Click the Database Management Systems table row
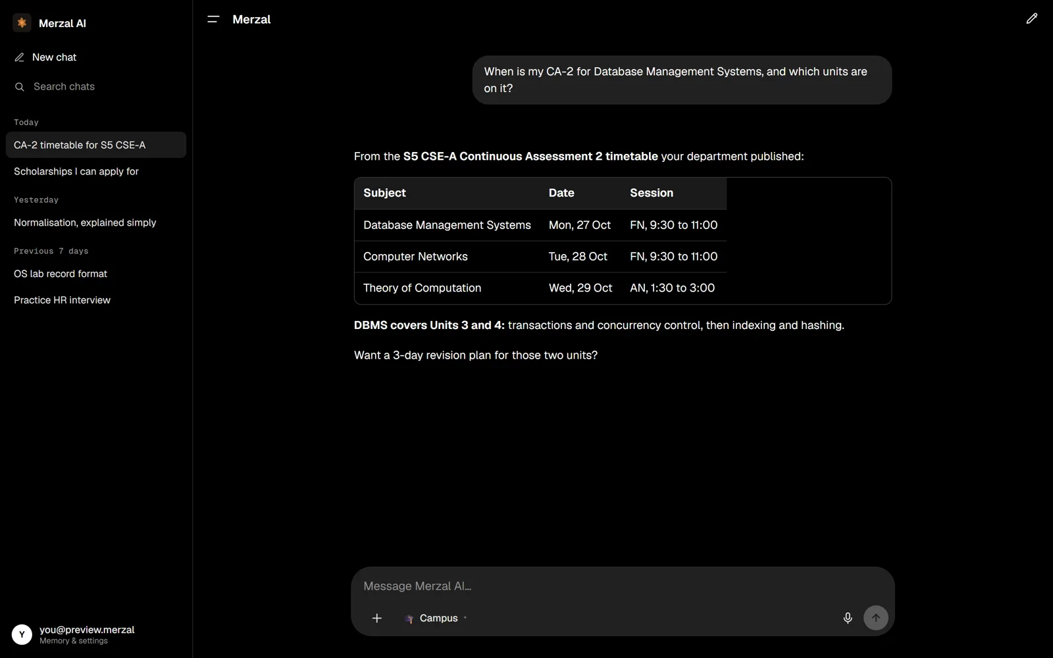The image size is (1053, 658). [540, 225]
